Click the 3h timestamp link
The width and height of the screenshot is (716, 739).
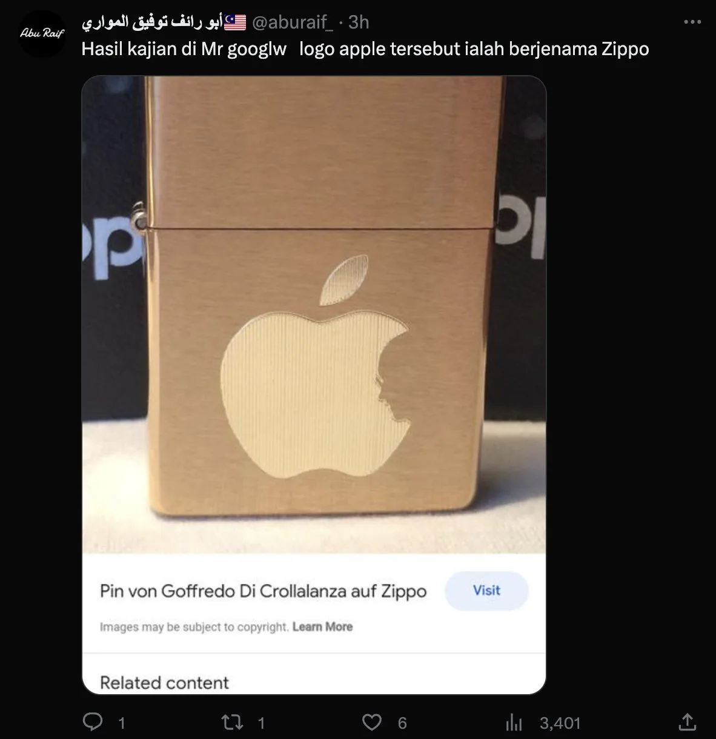(359, 22)
